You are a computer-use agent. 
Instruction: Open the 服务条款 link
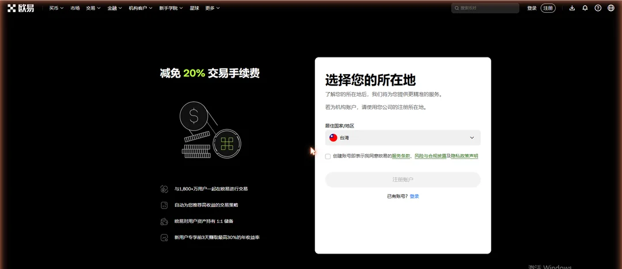(x=401, y=156)
